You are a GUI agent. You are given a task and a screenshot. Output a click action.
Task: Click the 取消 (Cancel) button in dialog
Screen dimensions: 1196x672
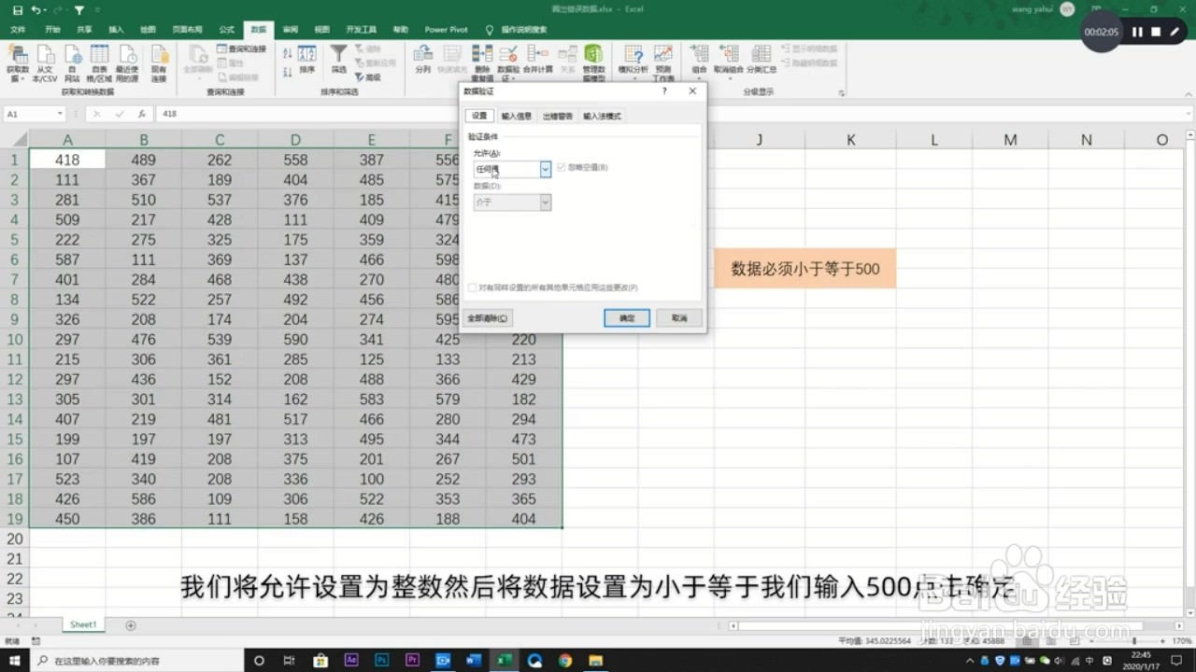tap(679, 318)
